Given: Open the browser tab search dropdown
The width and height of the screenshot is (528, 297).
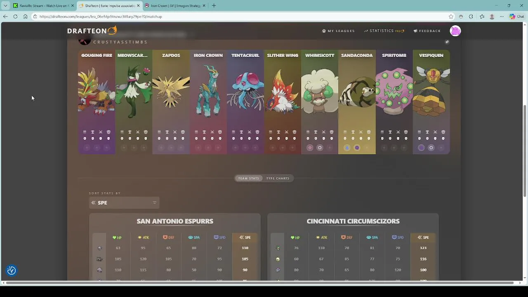Looking at the screenshot, I should tap(5, 6).
